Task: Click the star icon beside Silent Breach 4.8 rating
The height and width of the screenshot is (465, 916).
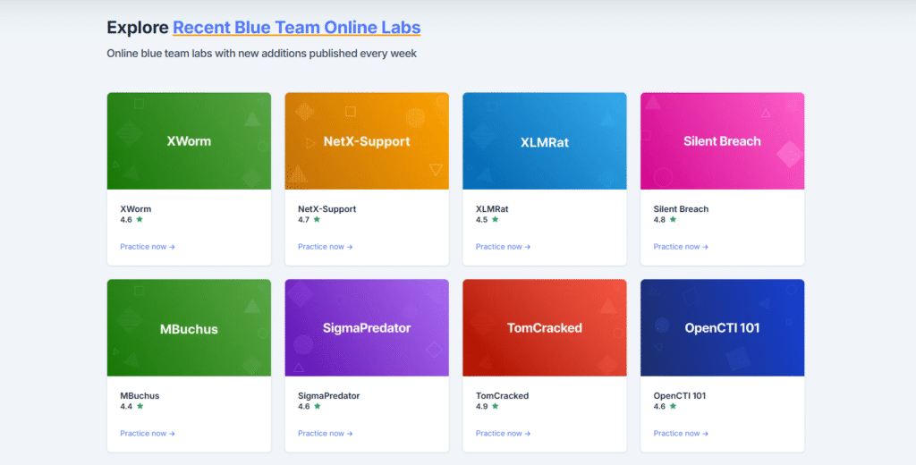Action: (x=673, y=220)
